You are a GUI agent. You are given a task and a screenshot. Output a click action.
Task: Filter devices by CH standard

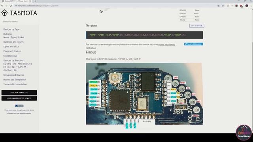(x=29, y=64)
